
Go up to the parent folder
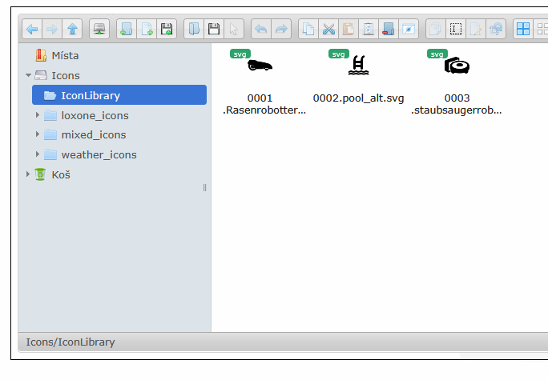coord(72,29)
